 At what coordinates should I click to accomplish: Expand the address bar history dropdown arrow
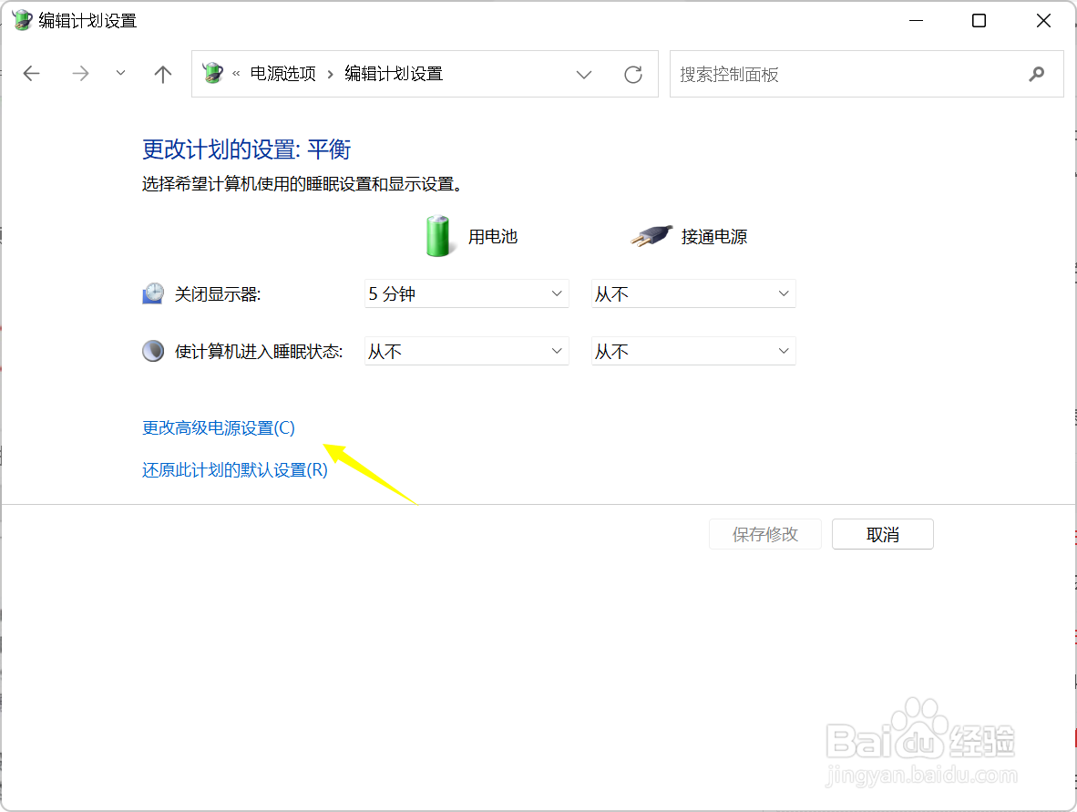pyautogui.click(x=584, y=74)
